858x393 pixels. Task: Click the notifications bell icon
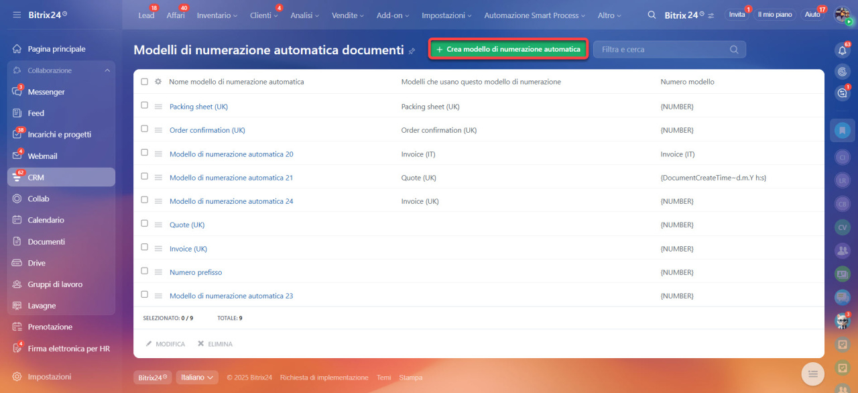(x=842, y=50)
